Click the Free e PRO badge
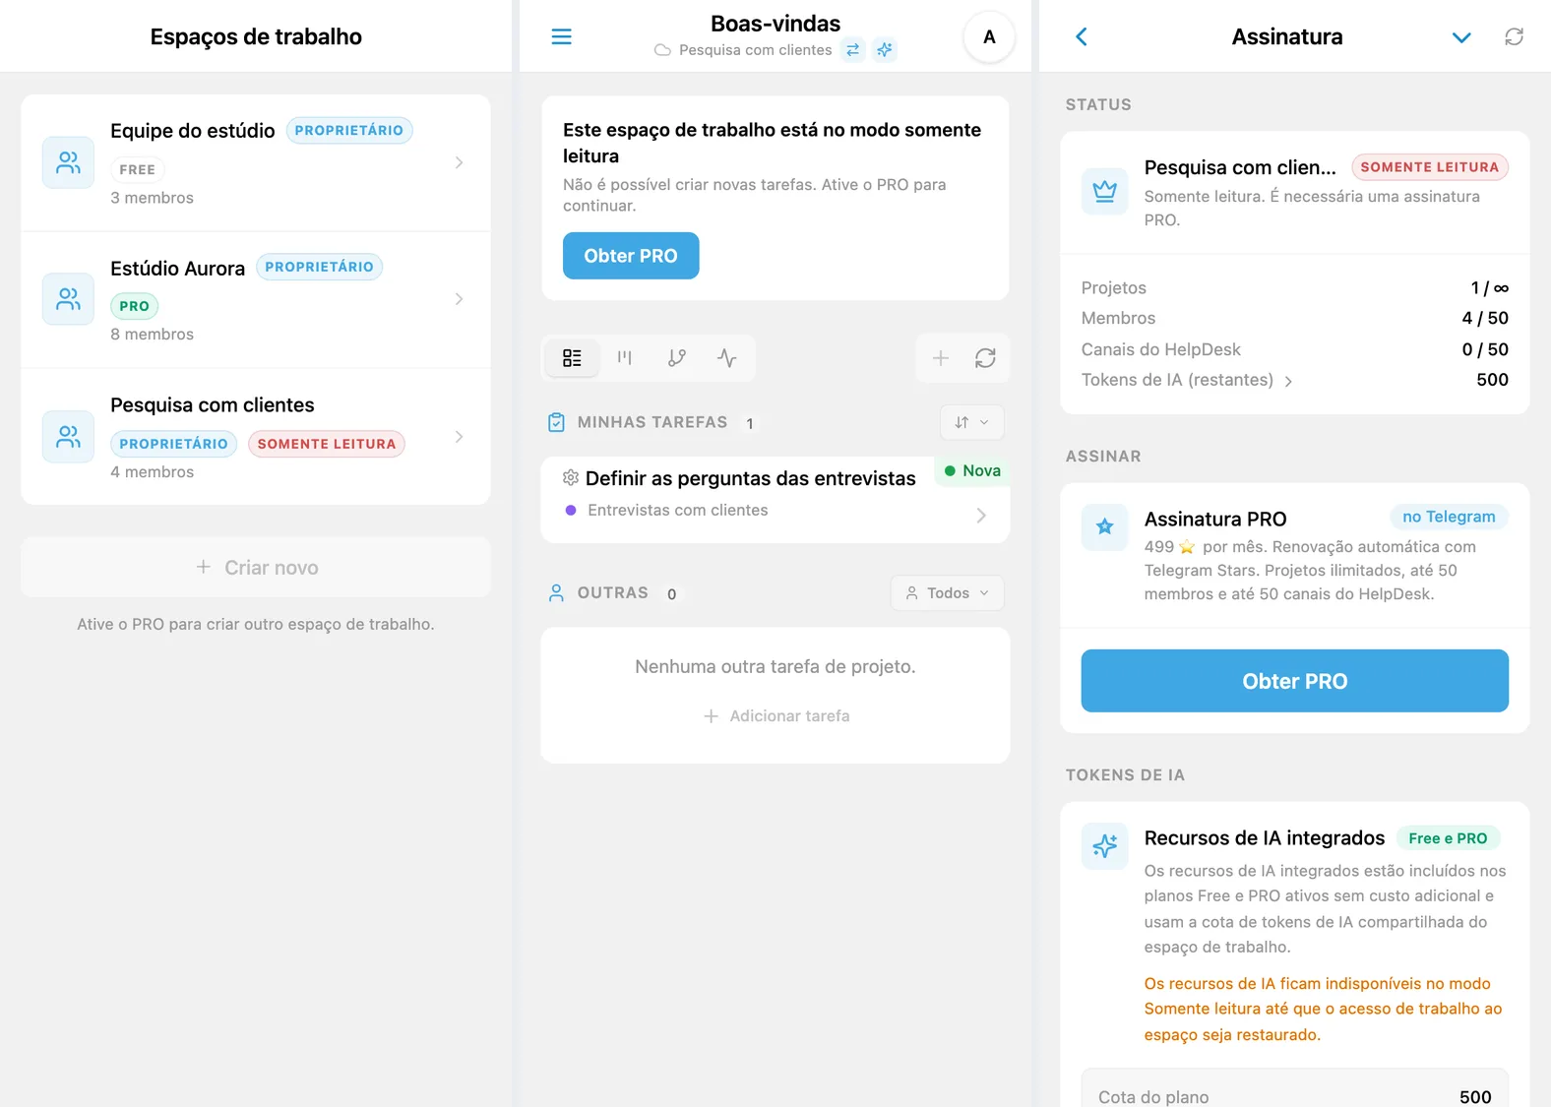The image size is (1551, 1107). point(1448,838)
